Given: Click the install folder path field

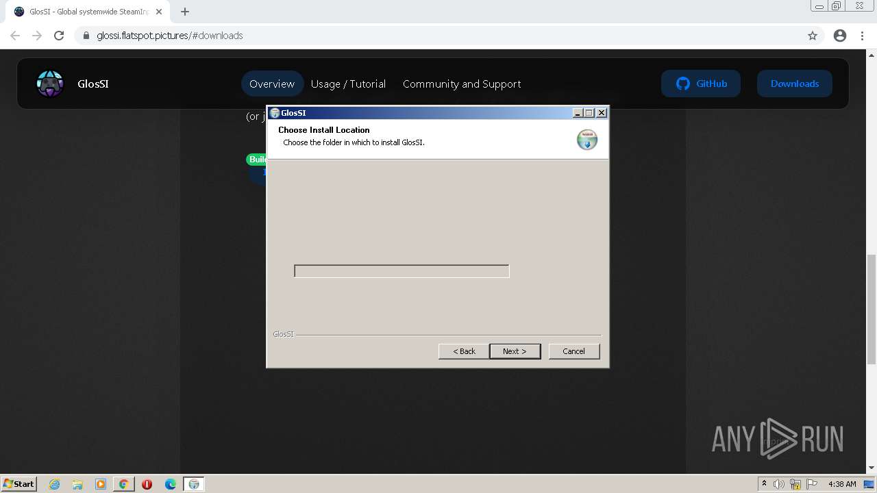Looking at the screenshot, I should coord(402,271).
